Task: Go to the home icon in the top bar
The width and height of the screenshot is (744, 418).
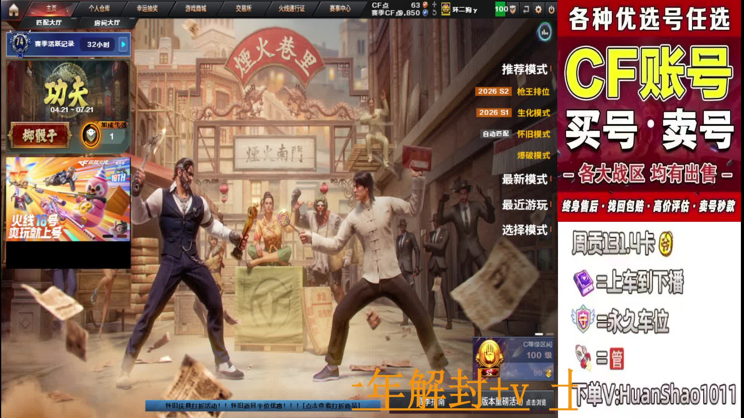Action: [14, 9]
